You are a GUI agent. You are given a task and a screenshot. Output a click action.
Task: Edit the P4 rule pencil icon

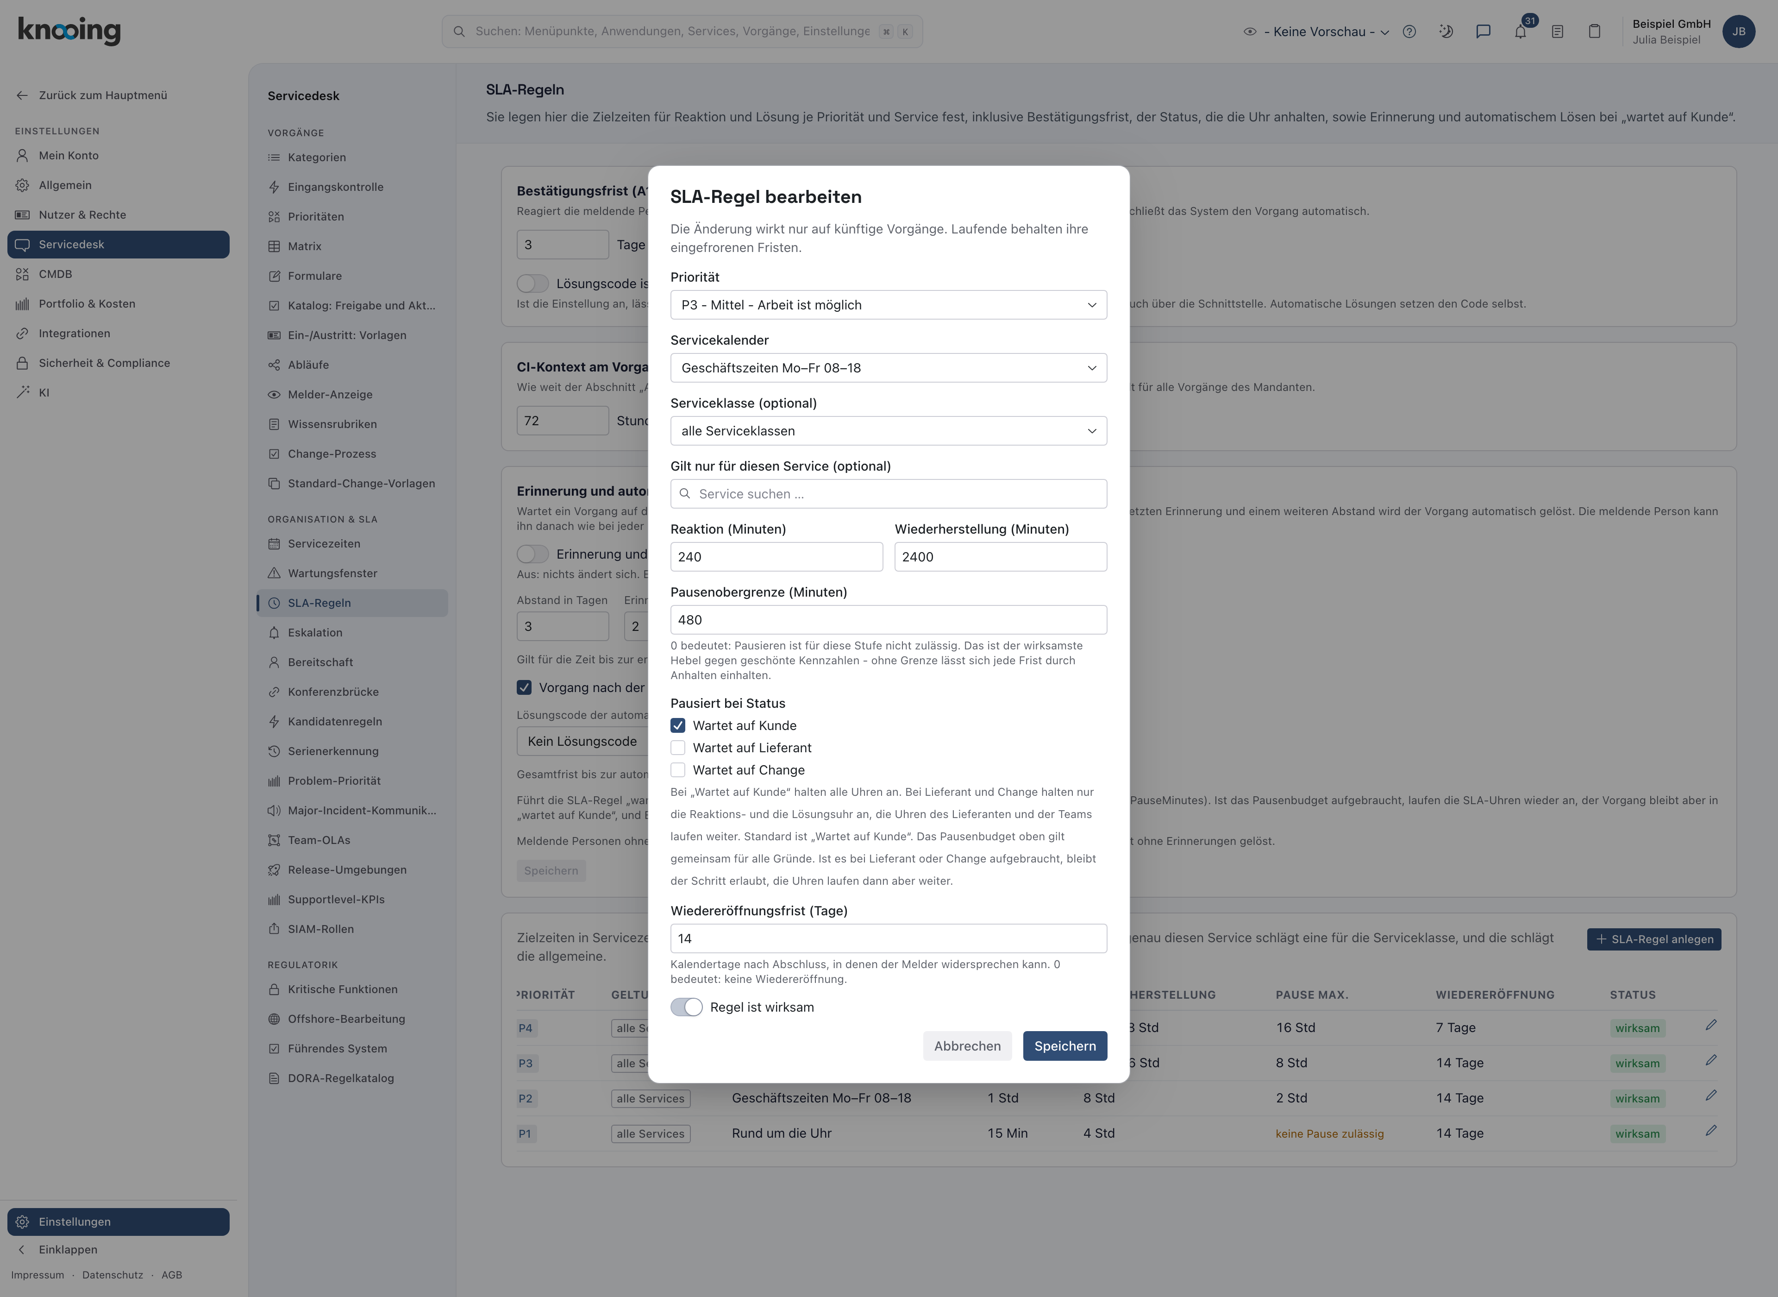click(1710, 1026)
